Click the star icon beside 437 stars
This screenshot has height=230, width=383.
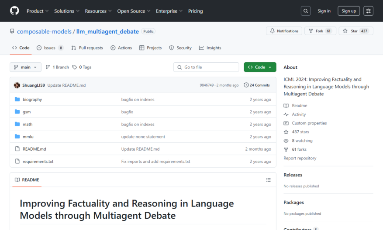(286, 132)
